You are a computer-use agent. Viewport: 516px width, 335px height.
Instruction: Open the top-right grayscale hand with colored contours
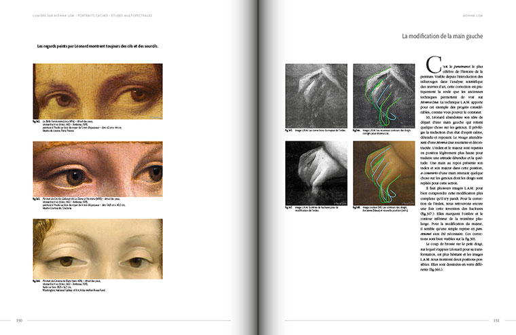pos(384,96)
